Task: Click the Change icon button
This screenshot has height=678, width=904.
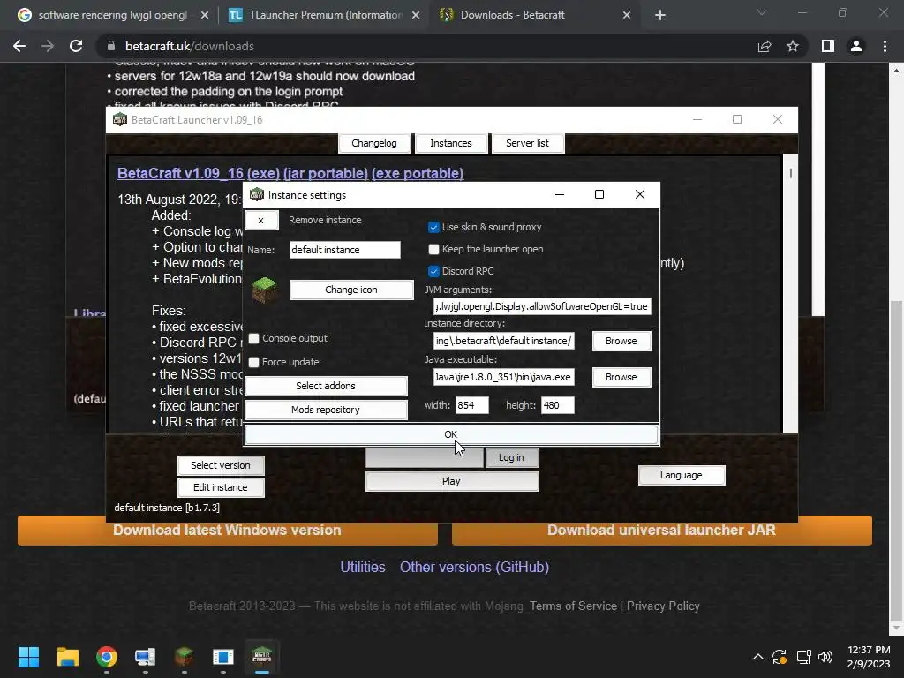Action: pyautogui.click(x=351, y=290)
